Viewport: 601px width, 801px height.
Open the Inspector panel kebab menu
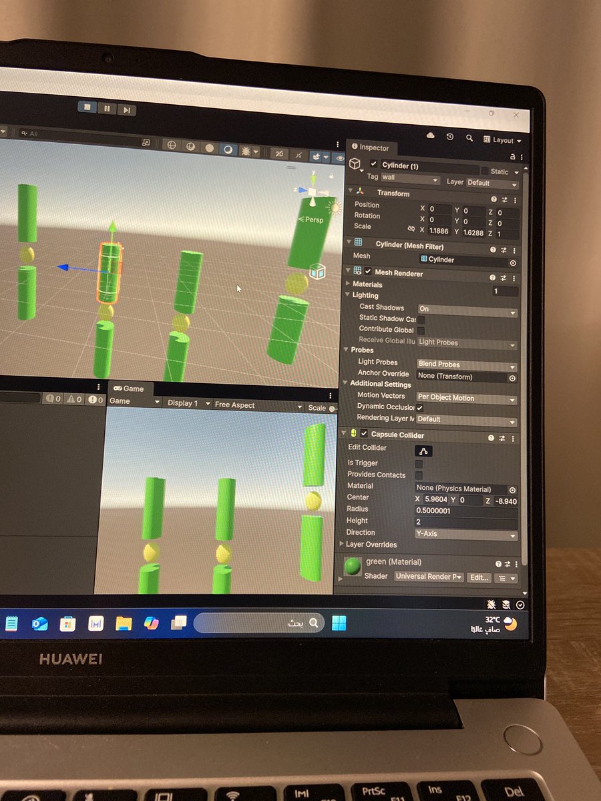tap(522, 158)
